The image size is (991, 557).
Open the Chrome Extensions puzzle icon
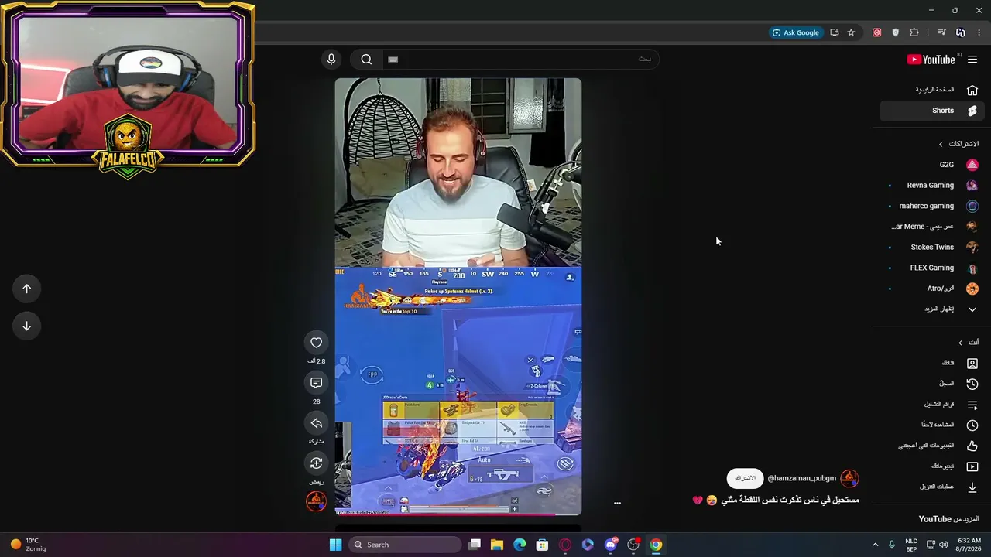click(x=914, y=32)
